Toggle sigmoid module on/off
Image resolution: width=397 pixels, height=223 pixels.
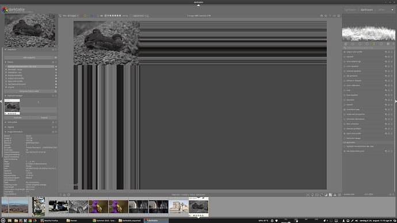coord(344,57)
